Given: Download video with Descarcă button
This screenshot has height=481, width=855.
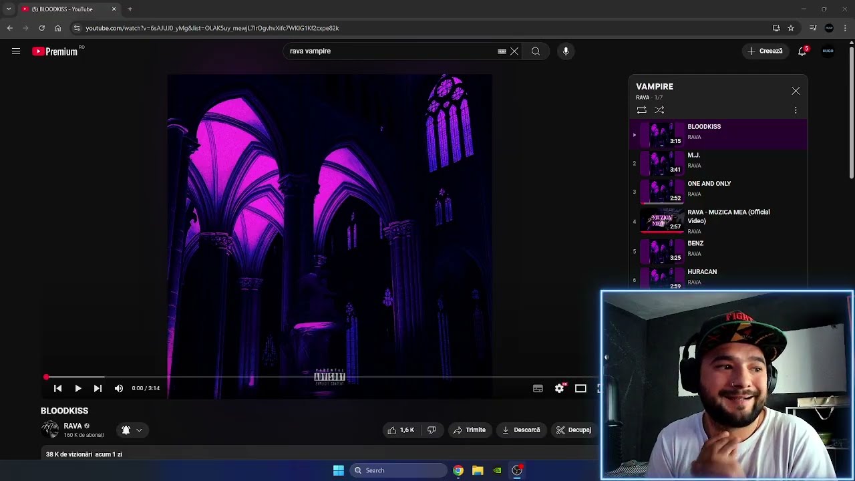Looking at the screenshot, I should [521, 430].
